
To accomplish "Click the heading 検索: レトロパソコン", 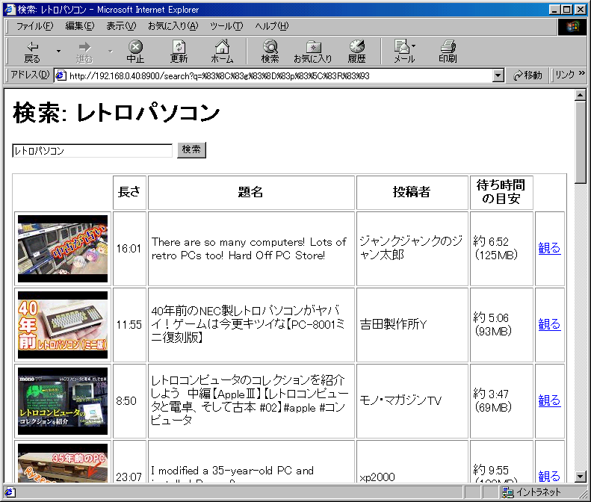I will tap(116, 113).
